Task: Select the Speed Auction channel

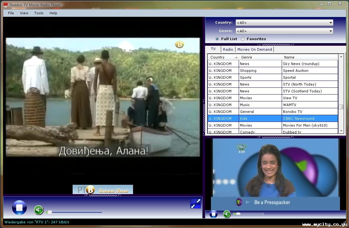Action: point(273,71)
